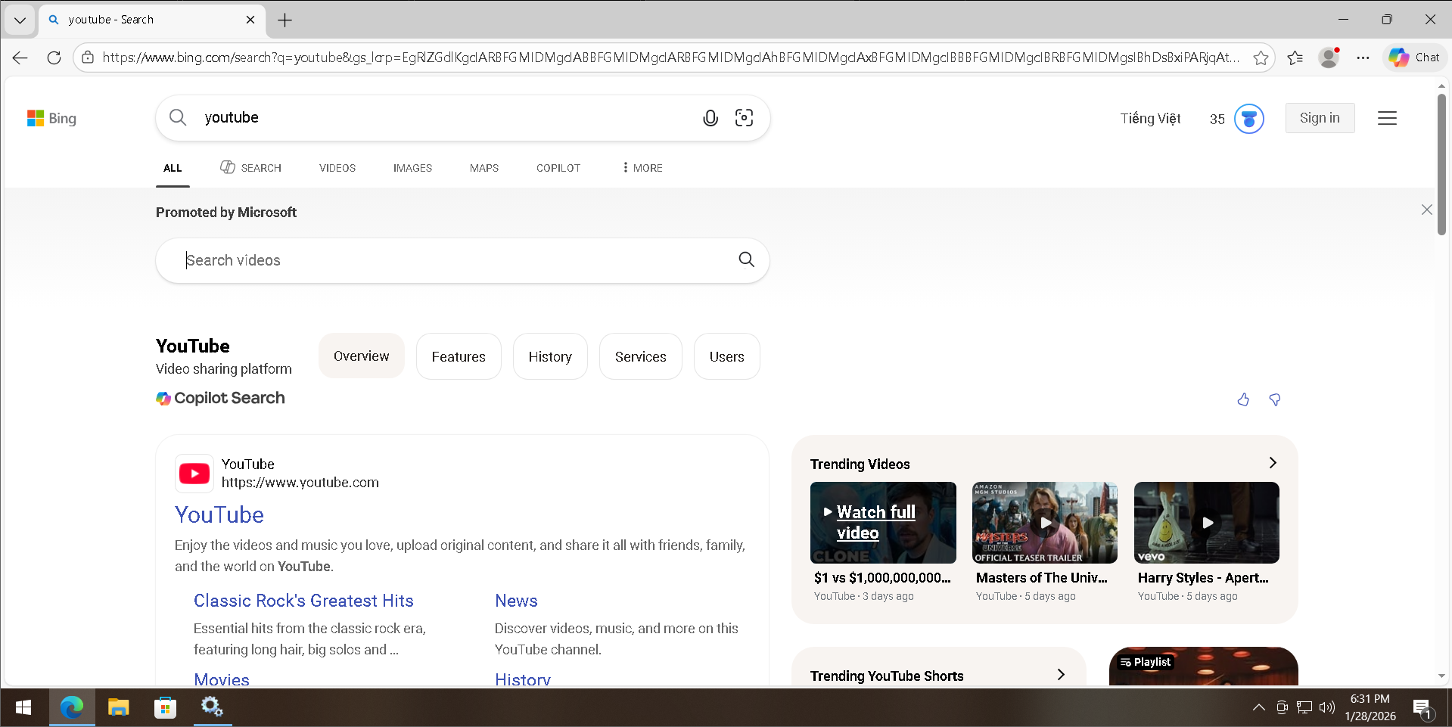Expand the MORE search categories
Screen dimensions: 1452x727
coord(642,168)
